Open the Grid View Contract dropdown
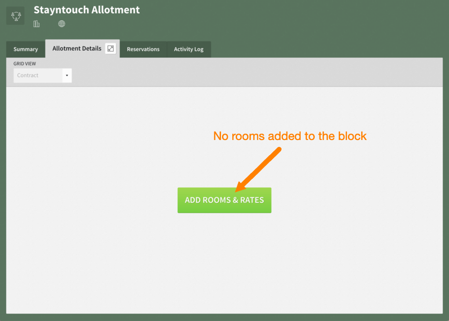The width and height of the screenshot is (449, 321). coord(42,75)
